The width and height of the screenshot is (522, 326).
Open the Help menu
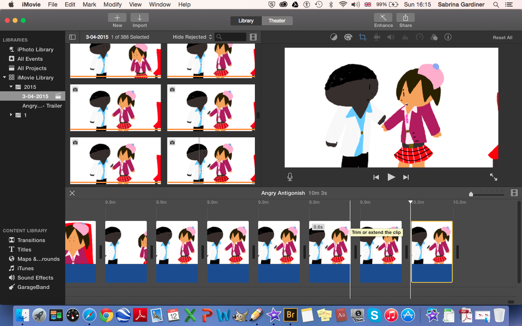(x=184, y=4)
